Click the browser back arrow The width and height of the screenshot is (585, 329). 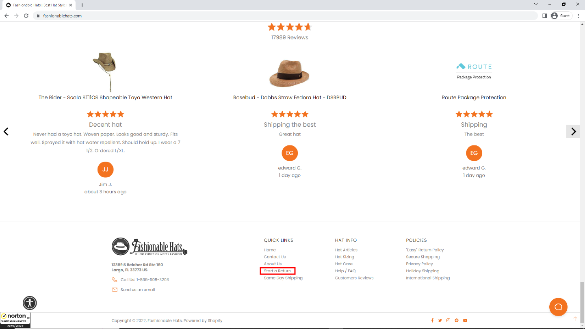(x=6, y=16)
